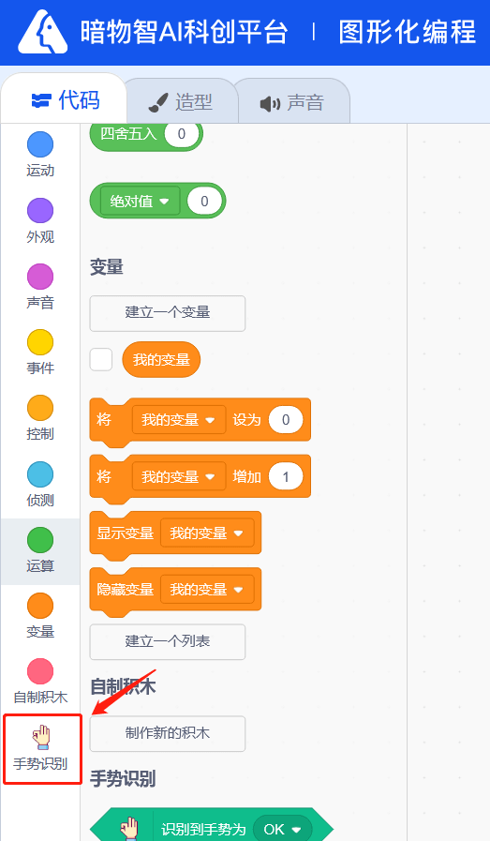Open the OK gesture dropdown

coord(283,829)
